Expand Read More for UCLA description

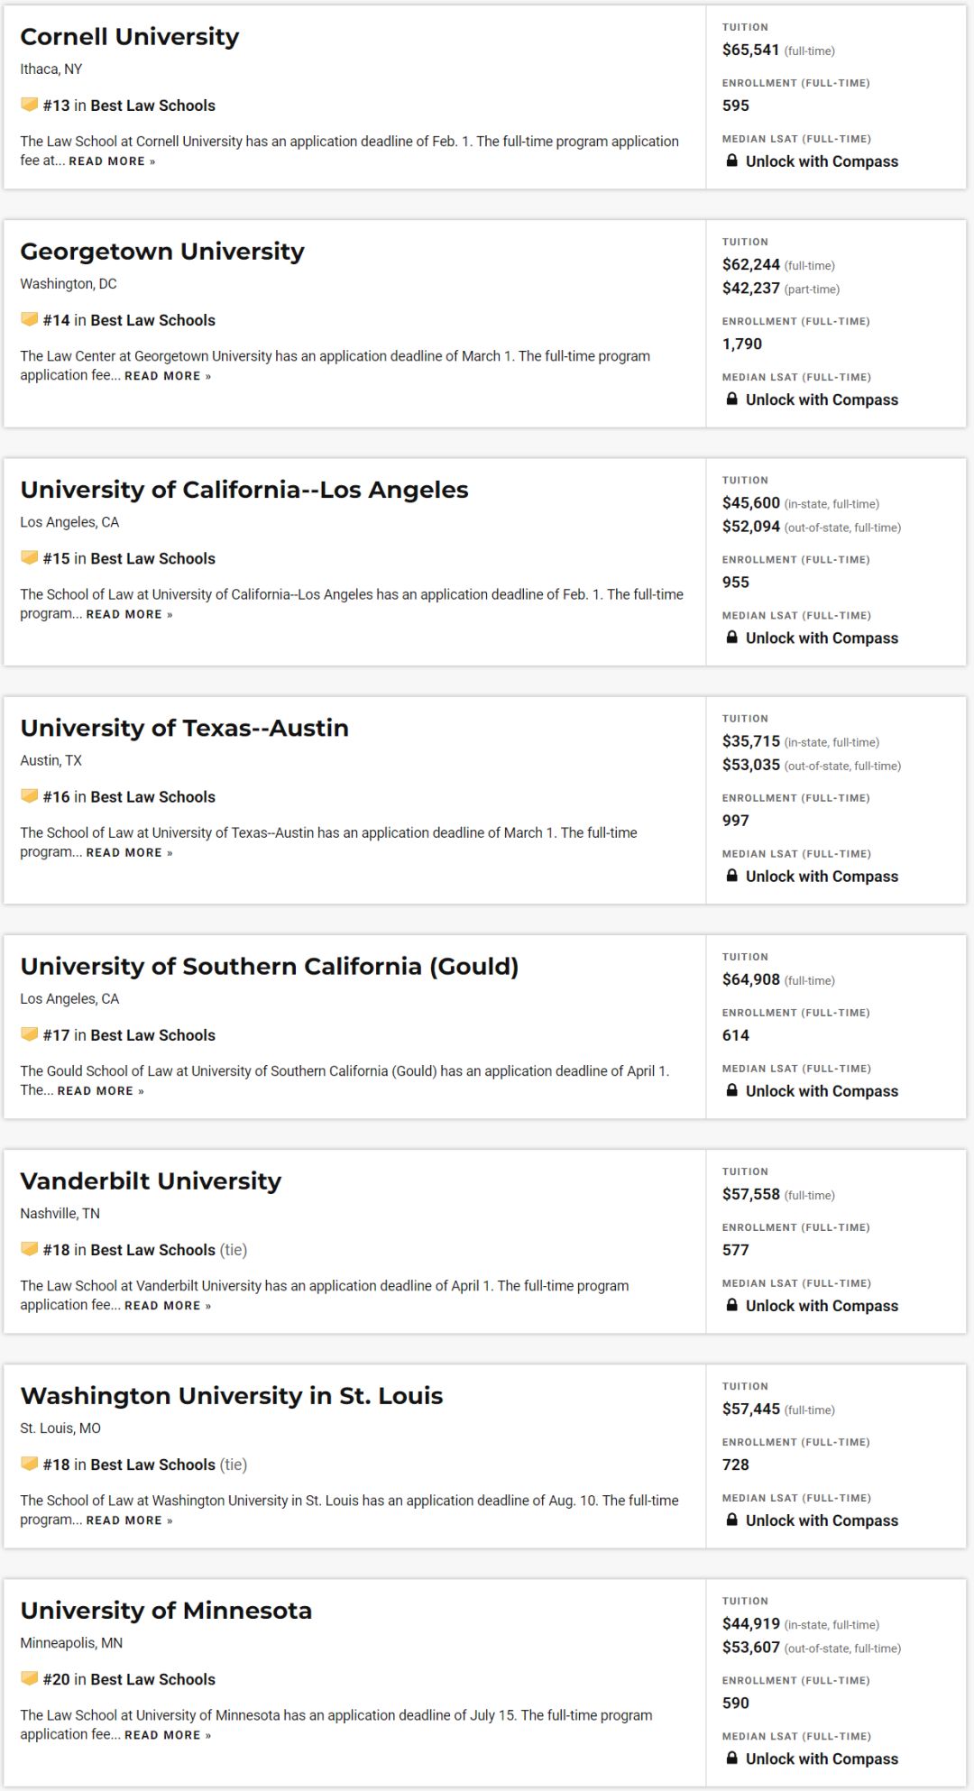(x=129, y=614)
